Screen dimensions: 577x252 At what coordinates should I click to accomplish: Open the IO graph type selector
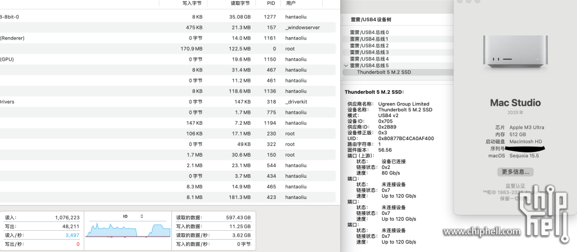[x=142, y=216]
